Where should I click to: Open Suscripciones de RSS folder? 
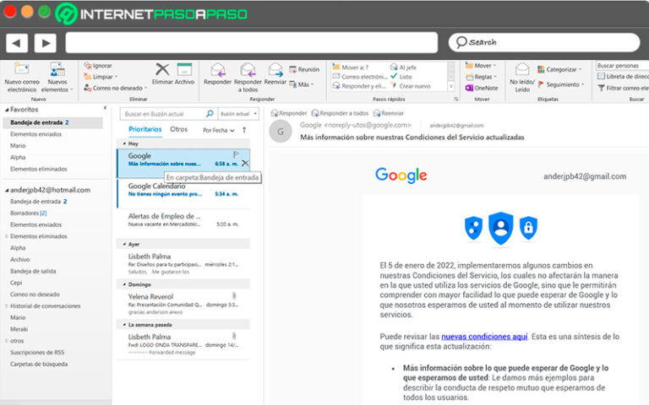[x=37, y=352]
